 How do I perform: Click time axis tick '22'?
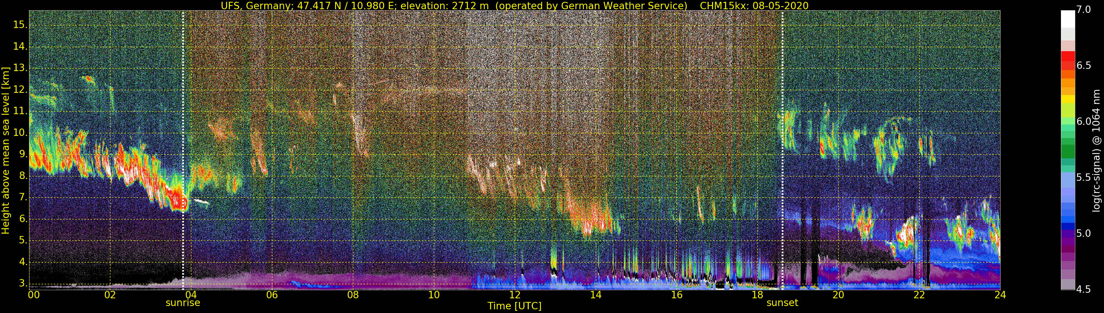click(x=919, y=295)
